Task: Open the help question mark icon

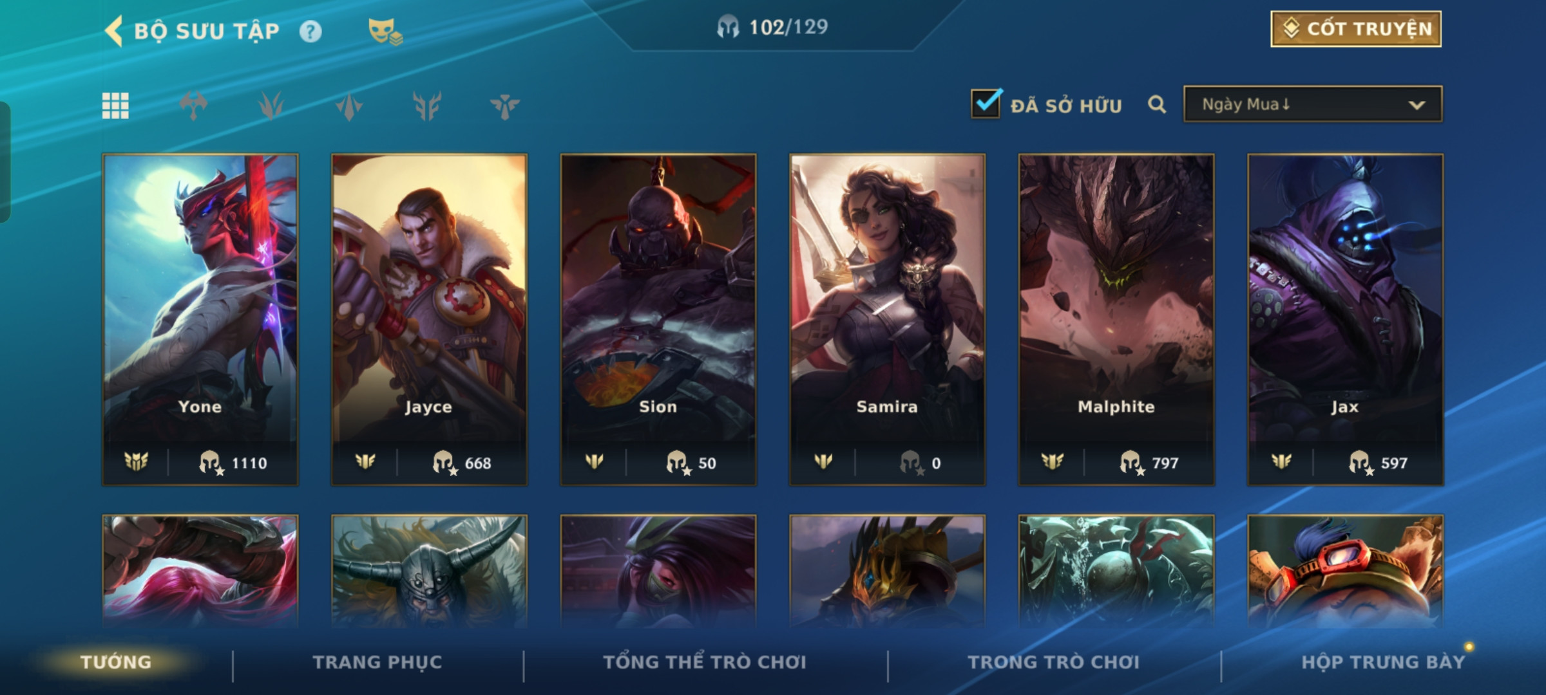Action: tap(310, 32)
